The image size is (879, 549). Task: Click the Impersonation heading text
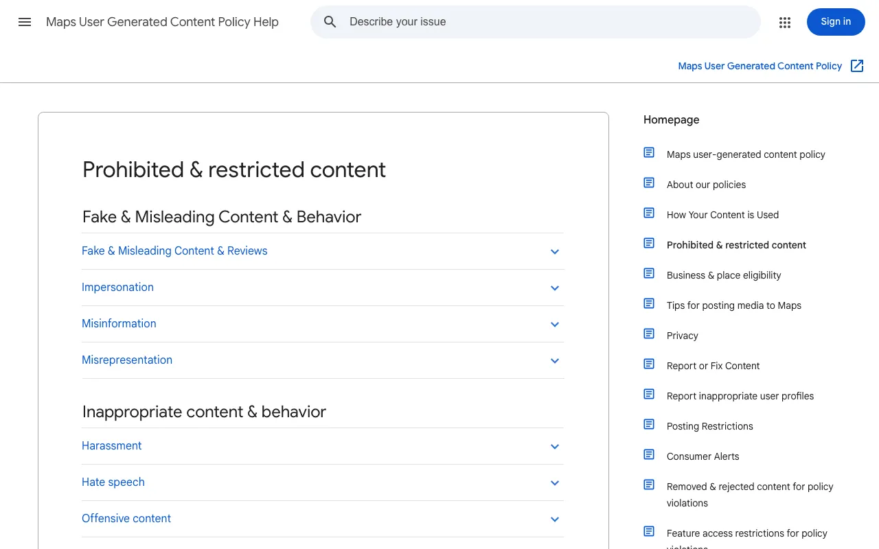117,288
